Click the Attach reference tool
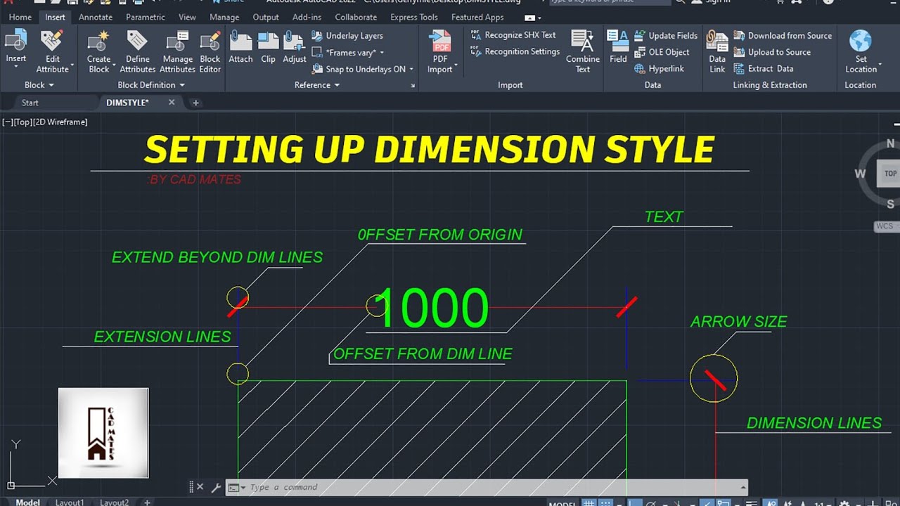 coord(240,48)
